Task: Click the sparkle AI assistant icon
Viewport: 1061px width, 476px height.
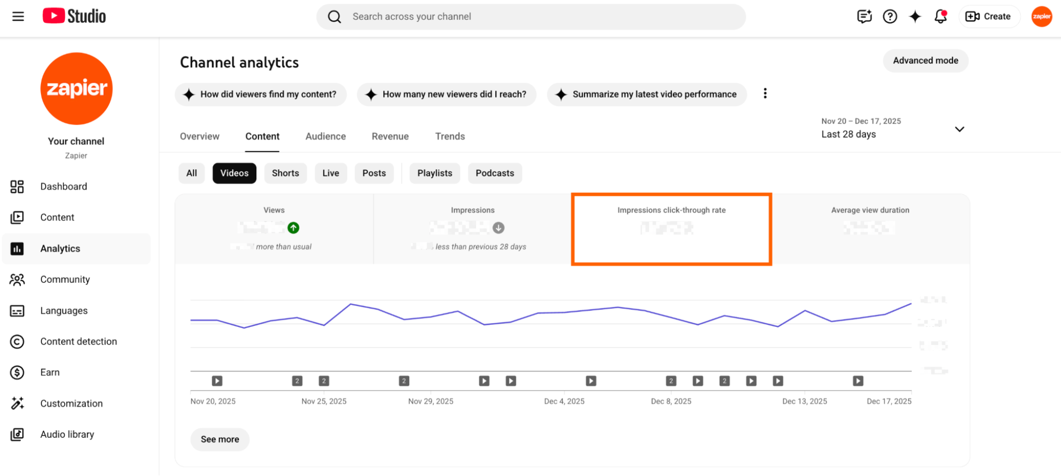Action: coord(915,16)
